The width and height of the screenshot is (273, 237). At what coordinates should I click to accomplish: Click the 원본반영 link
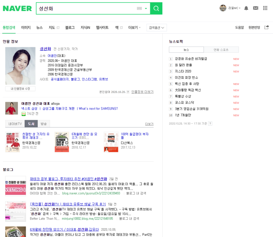254,27
